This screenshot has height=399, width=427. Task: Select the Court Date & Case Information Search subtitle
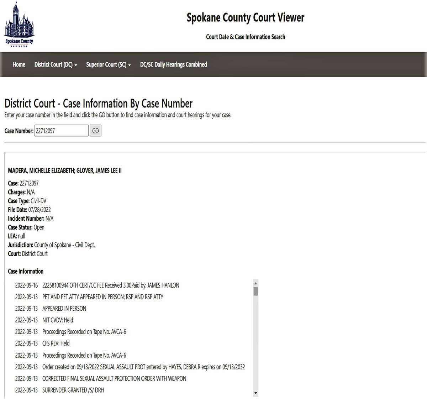tap(246, 37)
